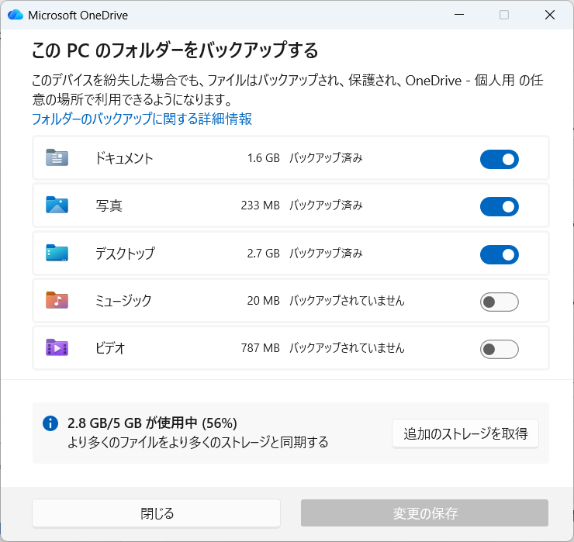Screen dimensions: 574x542
Task: Toggle off デスクトップ backup switch
Action: (500, 254)
